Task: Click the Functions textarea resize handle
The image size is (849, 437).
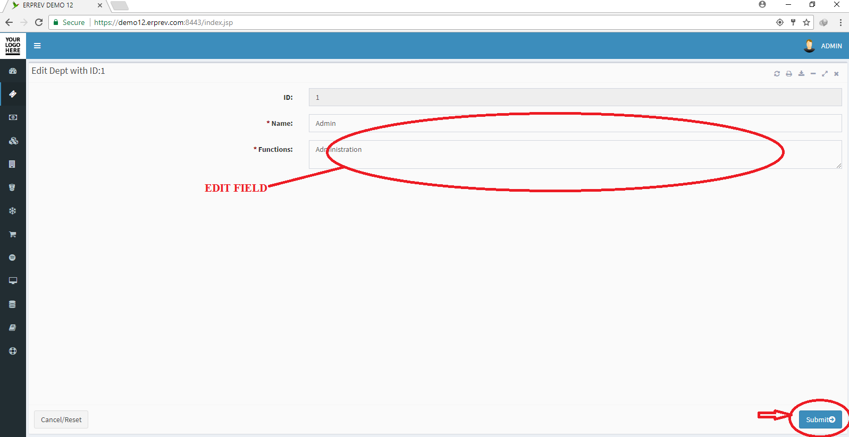Action: (x=838, y=166)
